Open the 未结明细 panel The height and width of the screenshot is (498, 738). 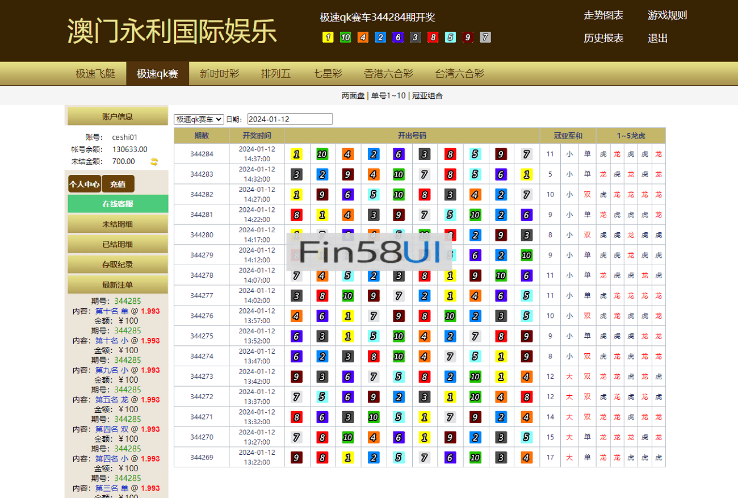(118, 223)
